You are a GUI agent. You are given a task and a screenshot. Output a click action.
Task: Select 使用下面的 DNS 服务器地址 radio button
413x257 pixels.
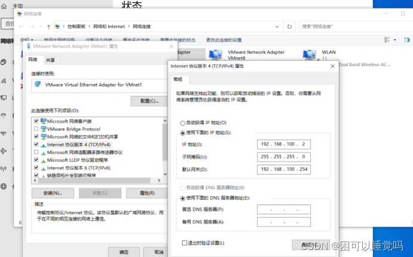point(182,199)
